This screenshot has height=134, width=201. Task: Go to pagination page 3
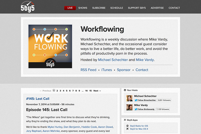(60, 91)
